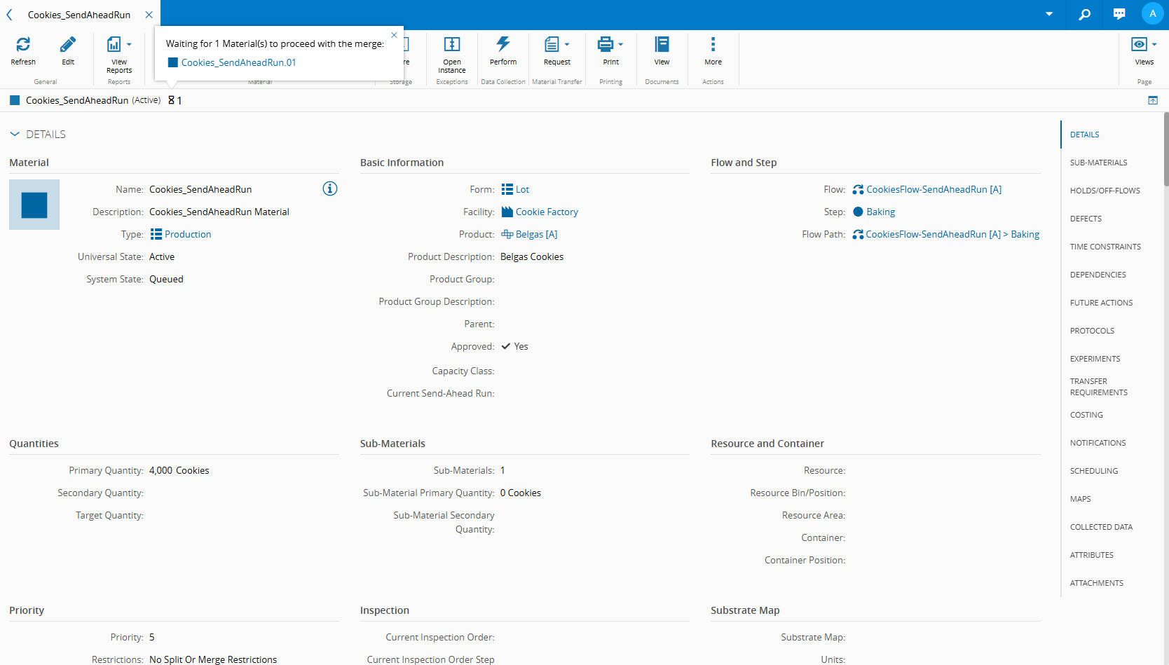Expand the View Reports dropdown
1169x665 pixels.
coord(129,44)
